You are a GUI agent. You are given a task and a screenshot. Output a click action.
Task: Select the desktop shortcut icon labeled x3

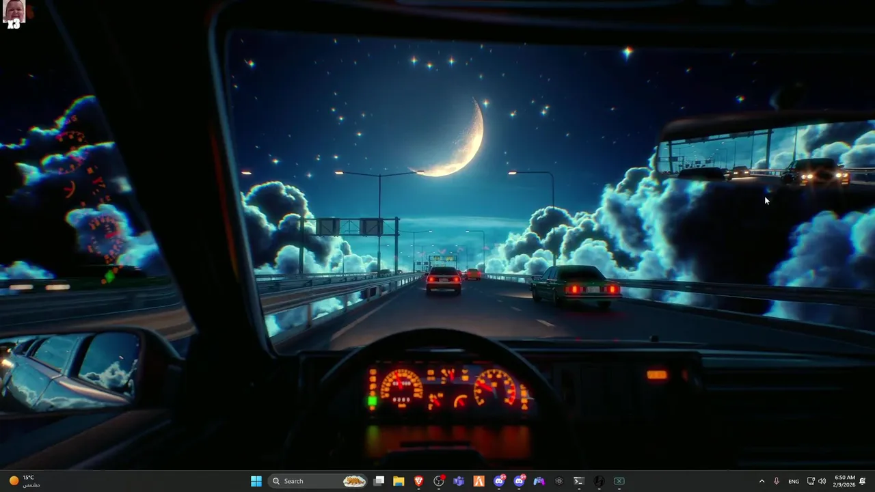pos(14,15)
